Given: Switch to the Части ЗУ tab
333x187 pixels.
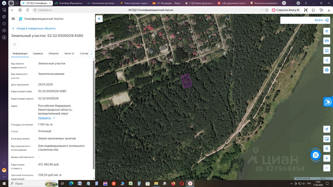Looking at the screenshot, I should (x=69, y=54).
